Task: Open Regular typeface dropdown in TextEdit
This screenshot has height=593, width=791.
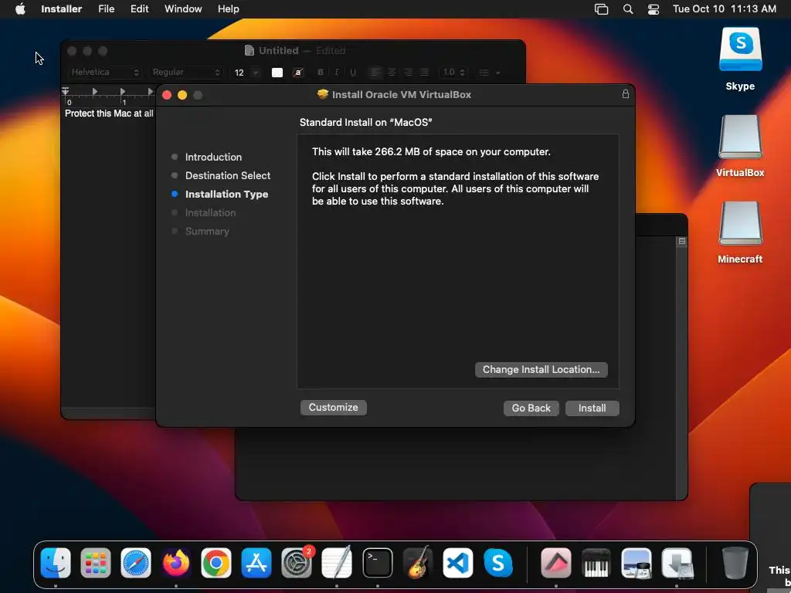Action: pyautogui.click(x=186, y=72)
